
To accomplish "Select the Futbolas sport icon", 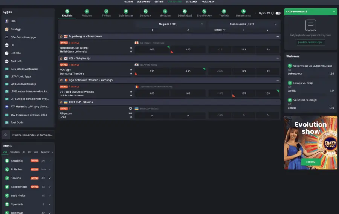I will 87,12.
